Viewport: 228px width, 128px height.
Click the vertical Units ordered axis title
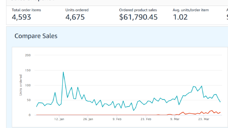(21, 85)
